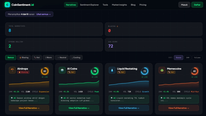Open the AI Coins robot icon
The width and height of the screenshot is (206, 116).
(62, 70)
